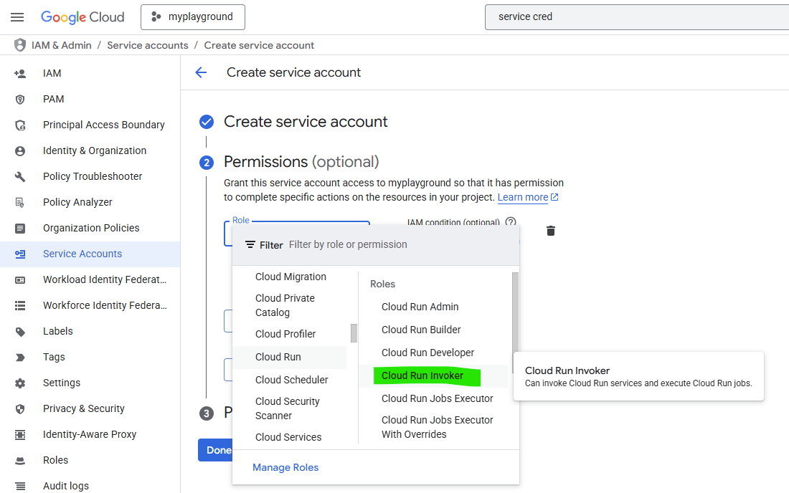
Task: Open the Manage Roles link
Action: (285, 467)
